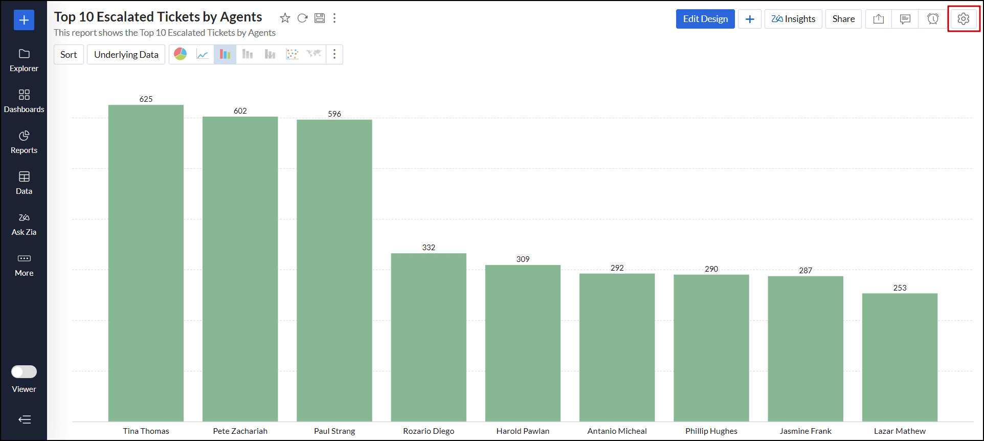The width and height of the screenshot is (984, 441).
Task: Click the Edit Design button
Action: click(705, 19)
